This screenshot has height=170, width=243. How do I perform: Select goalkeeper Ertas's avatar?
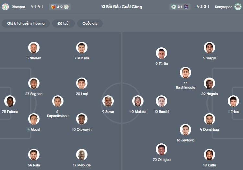233,101
